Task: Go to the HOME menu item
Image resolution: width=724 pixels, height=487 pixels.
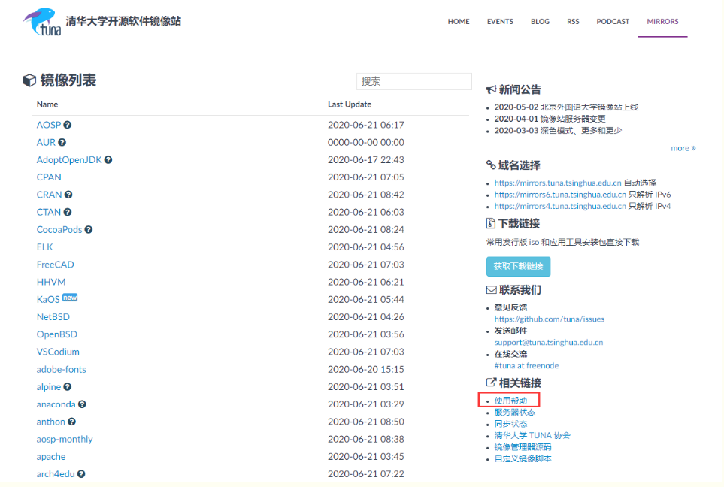Action: (x=459, y=21)
